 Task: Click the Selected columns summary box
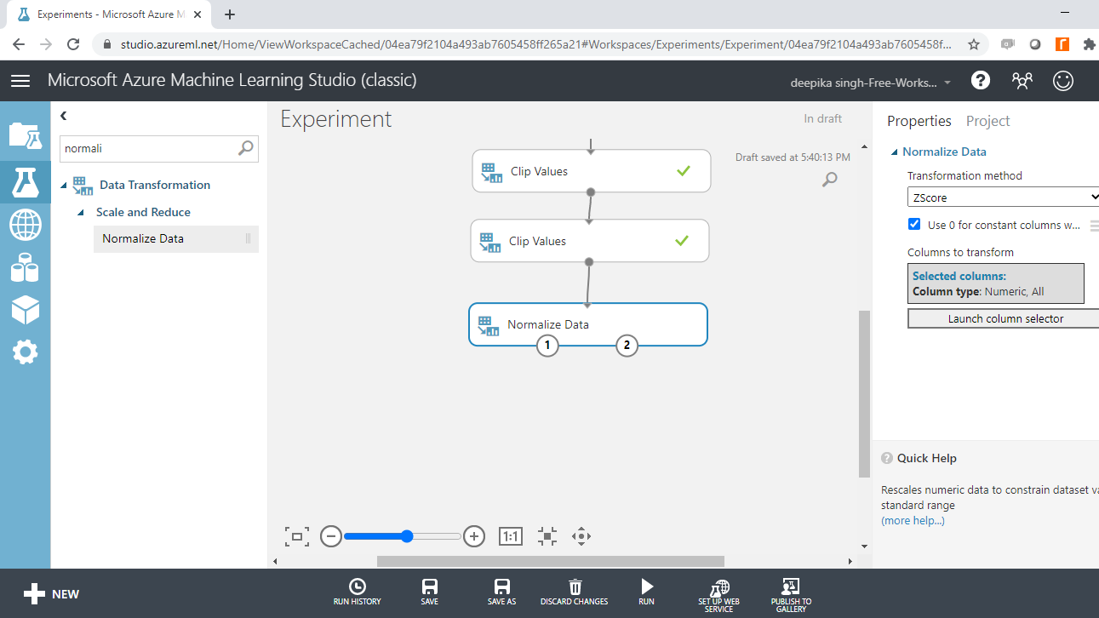(995, 283)
